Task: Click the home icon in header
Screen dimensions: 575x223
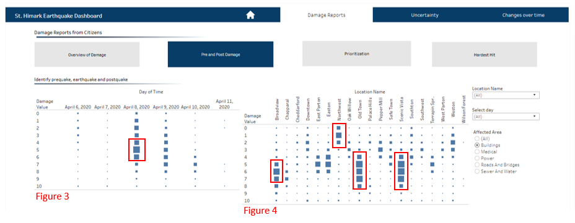Action: 250,15
